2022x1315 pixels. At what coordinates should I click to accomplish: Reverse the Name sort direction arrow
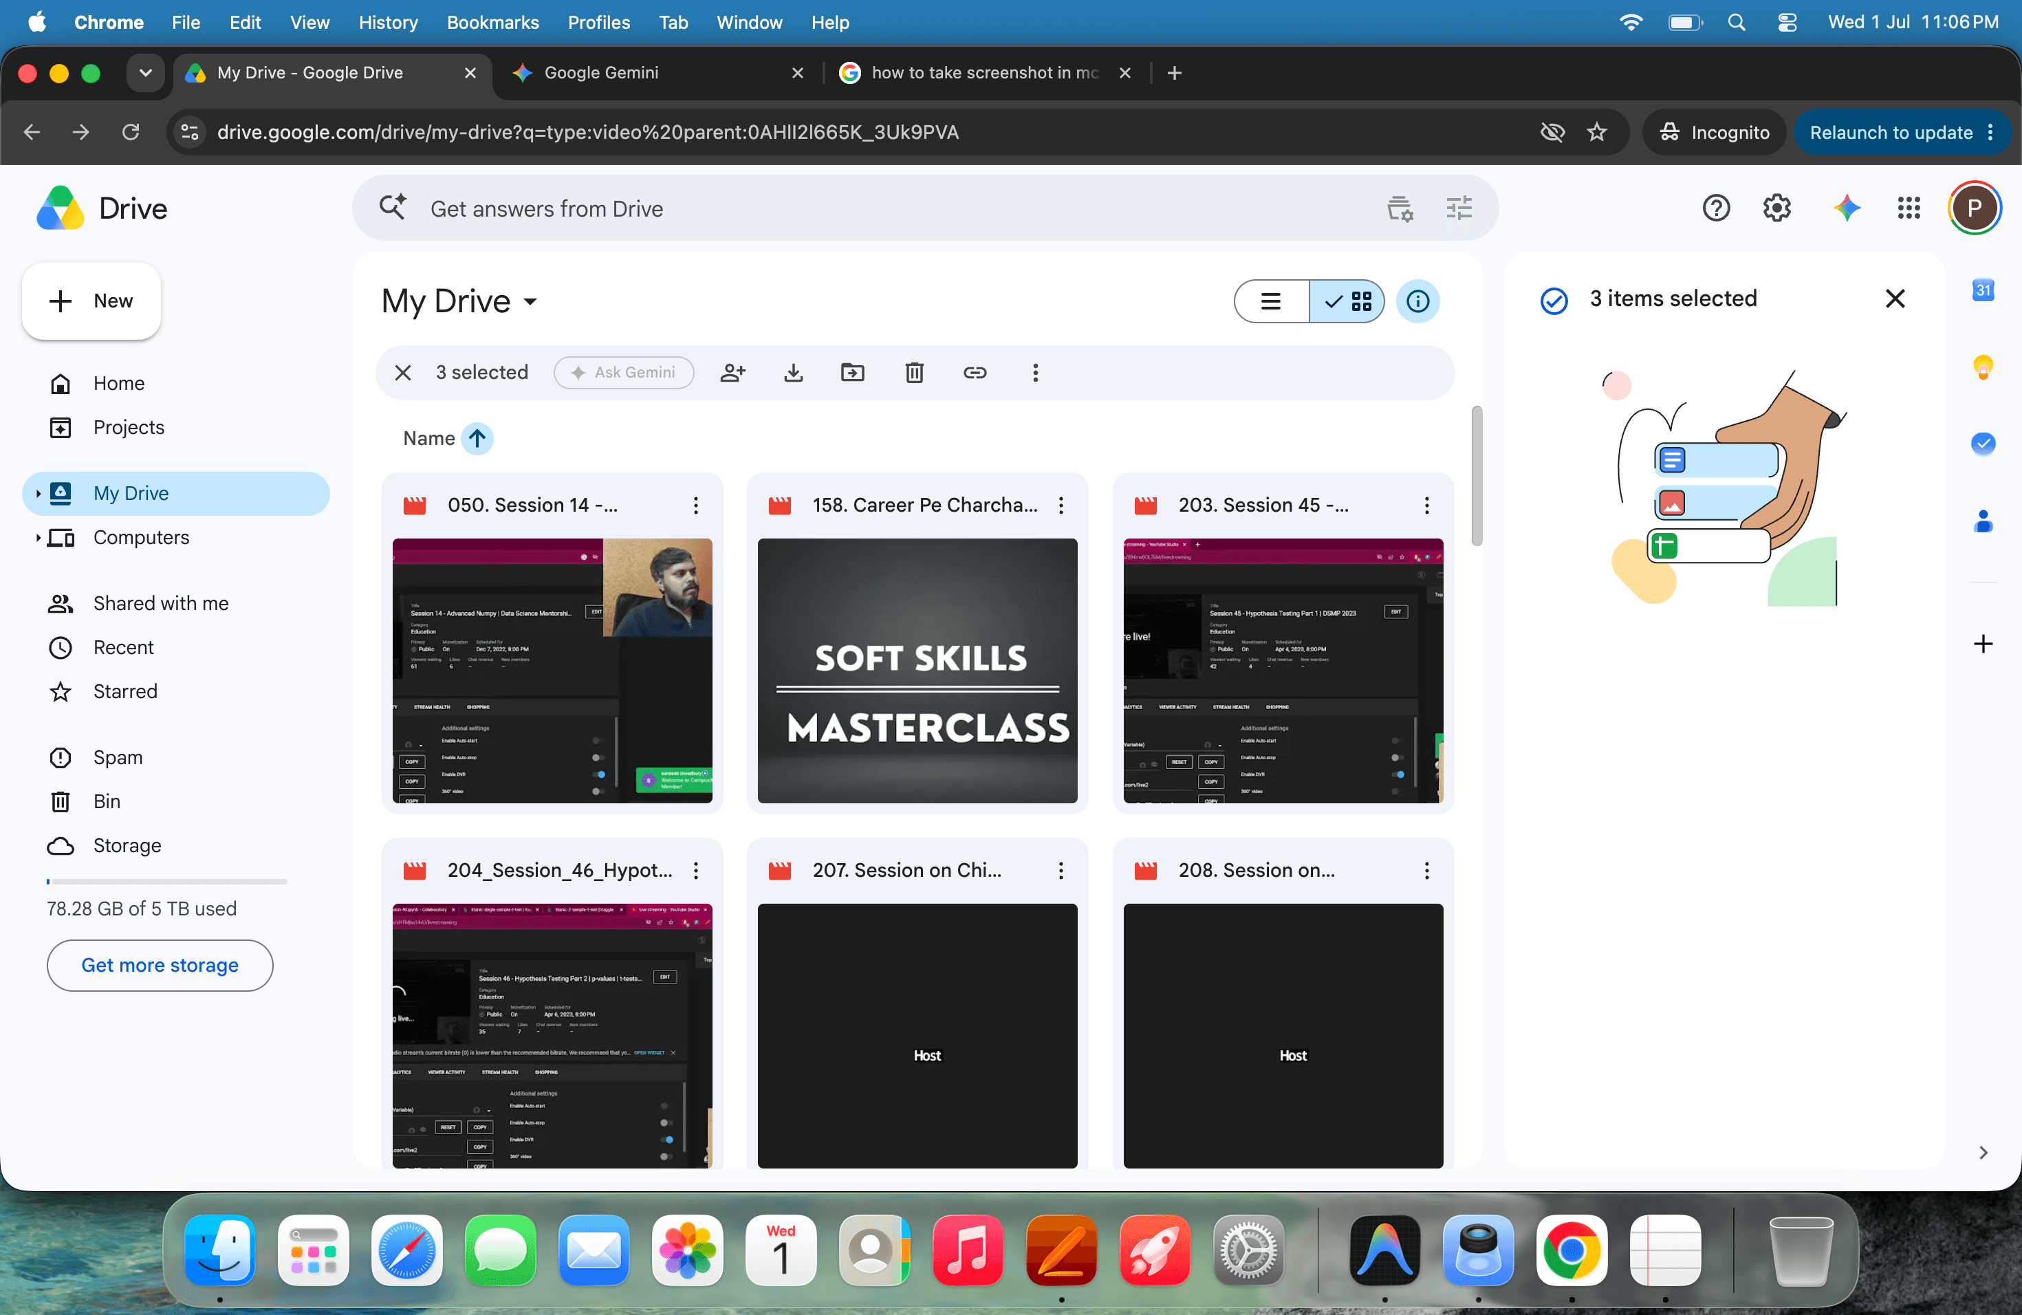(477, 439)
